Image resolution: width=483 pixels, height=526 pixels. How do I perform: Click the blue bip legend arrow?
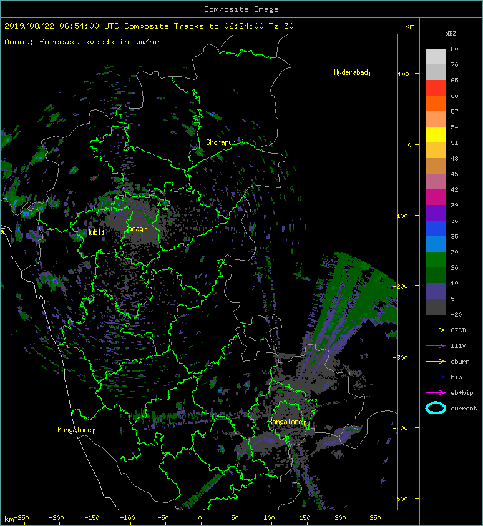[436, 377]
